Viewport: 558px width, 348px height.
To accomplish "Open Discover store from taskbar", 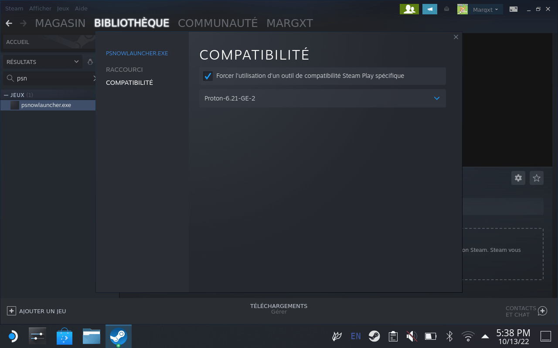I will point(65,336).
